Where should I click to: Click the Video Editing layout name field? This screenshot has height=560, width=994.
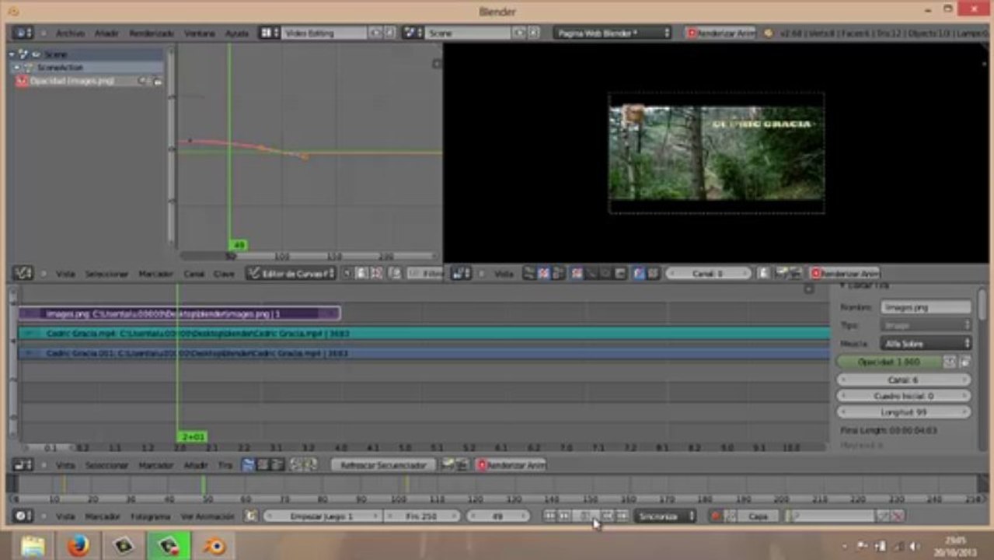coord(324,33)
